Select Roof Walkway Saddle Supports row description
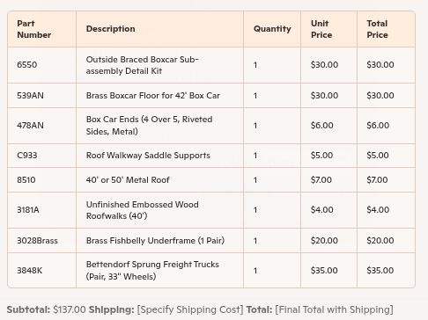Screen dimensions: 428x320 point(159,156)
